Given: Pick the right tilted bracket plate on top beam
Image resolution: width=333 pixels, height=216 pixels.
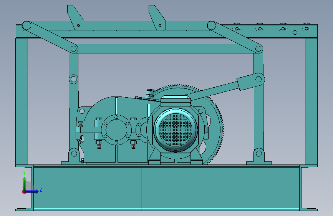Looking at the screenshot, I should point(157,17).
